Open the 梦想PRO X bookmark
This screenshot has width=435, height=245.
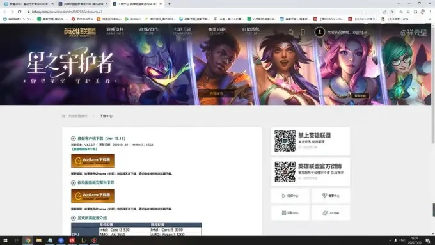329,19
